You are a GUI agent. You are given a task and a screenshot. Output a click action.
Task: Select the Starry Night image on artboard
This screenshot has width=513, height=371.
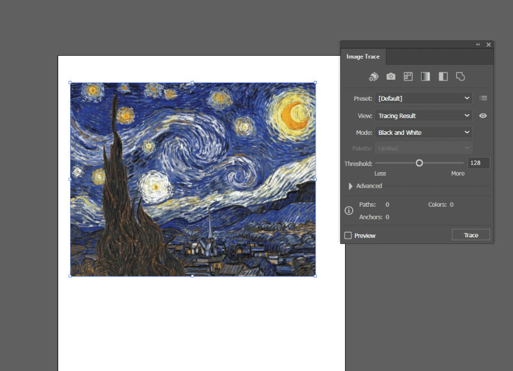193,179
